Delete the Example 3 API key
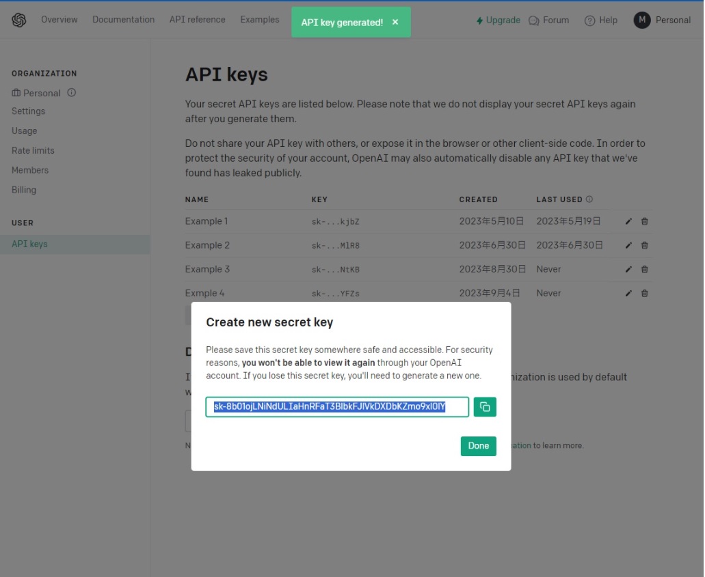Image resolution: width=705 pixels, height=577 pixels. point(644,270)
